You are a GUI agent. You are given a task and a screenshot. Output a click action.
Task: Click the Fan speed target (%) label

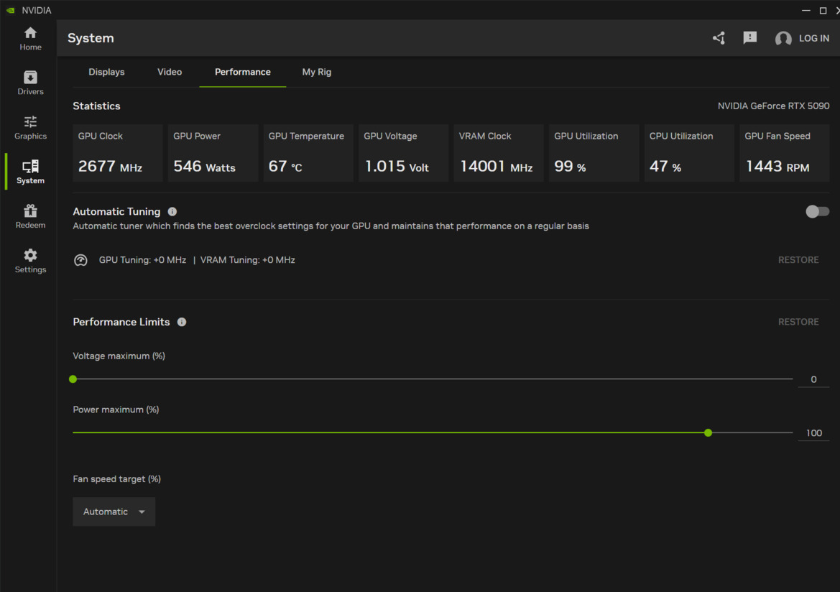click(117, 479)
